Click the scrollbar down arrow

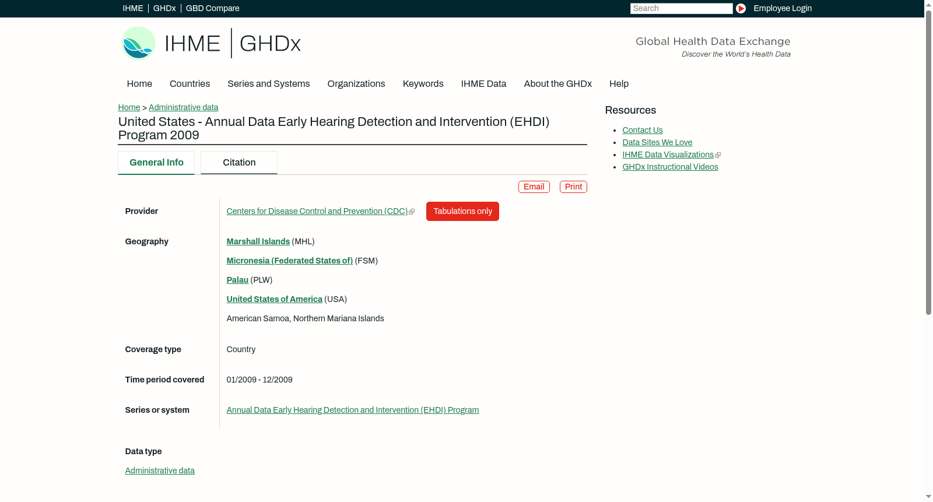928,497
